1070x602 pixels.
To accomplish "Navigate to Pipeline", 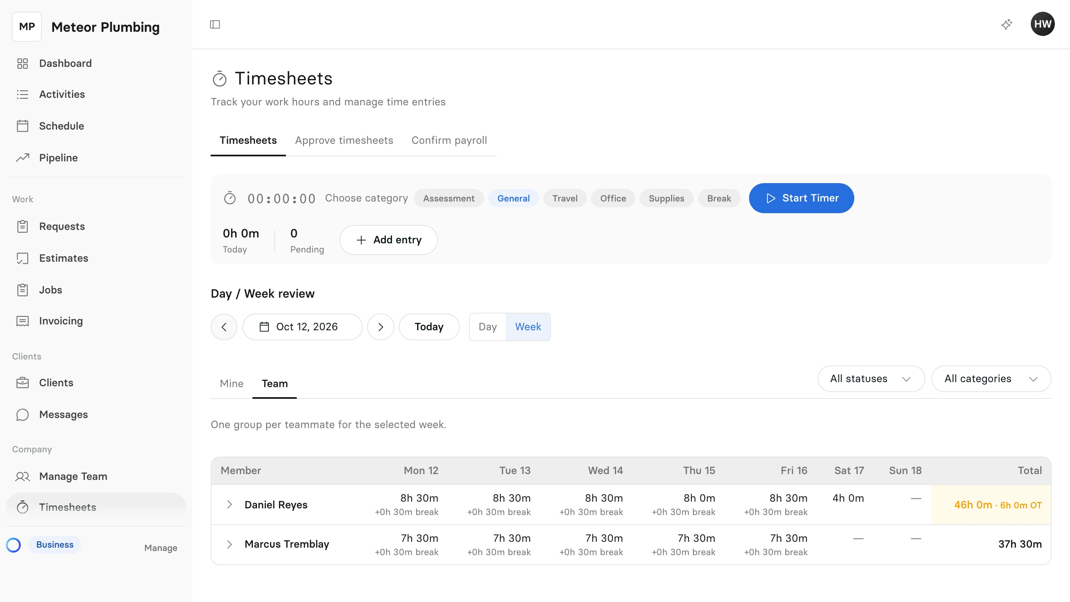I will click(96, 158).
